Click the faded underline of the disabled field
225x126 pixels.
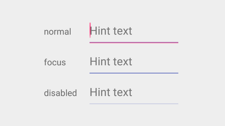tap(134, 104)
